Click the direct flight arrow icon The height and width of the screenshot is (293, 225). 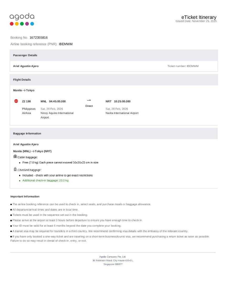89,100
